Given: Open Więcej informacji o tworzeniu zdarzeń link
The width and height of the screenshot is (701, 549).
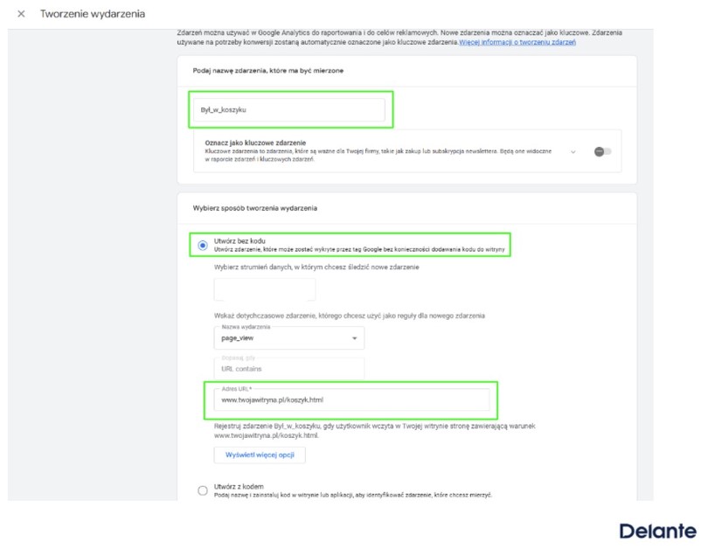Looking at the screenshot, I should pos(517,42).
